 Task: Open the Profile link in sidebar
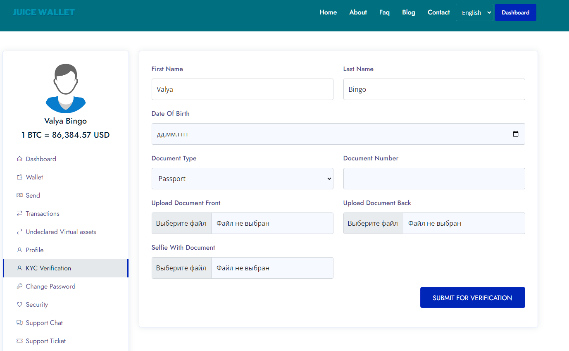pyautogui.click(x=35, y=250)
